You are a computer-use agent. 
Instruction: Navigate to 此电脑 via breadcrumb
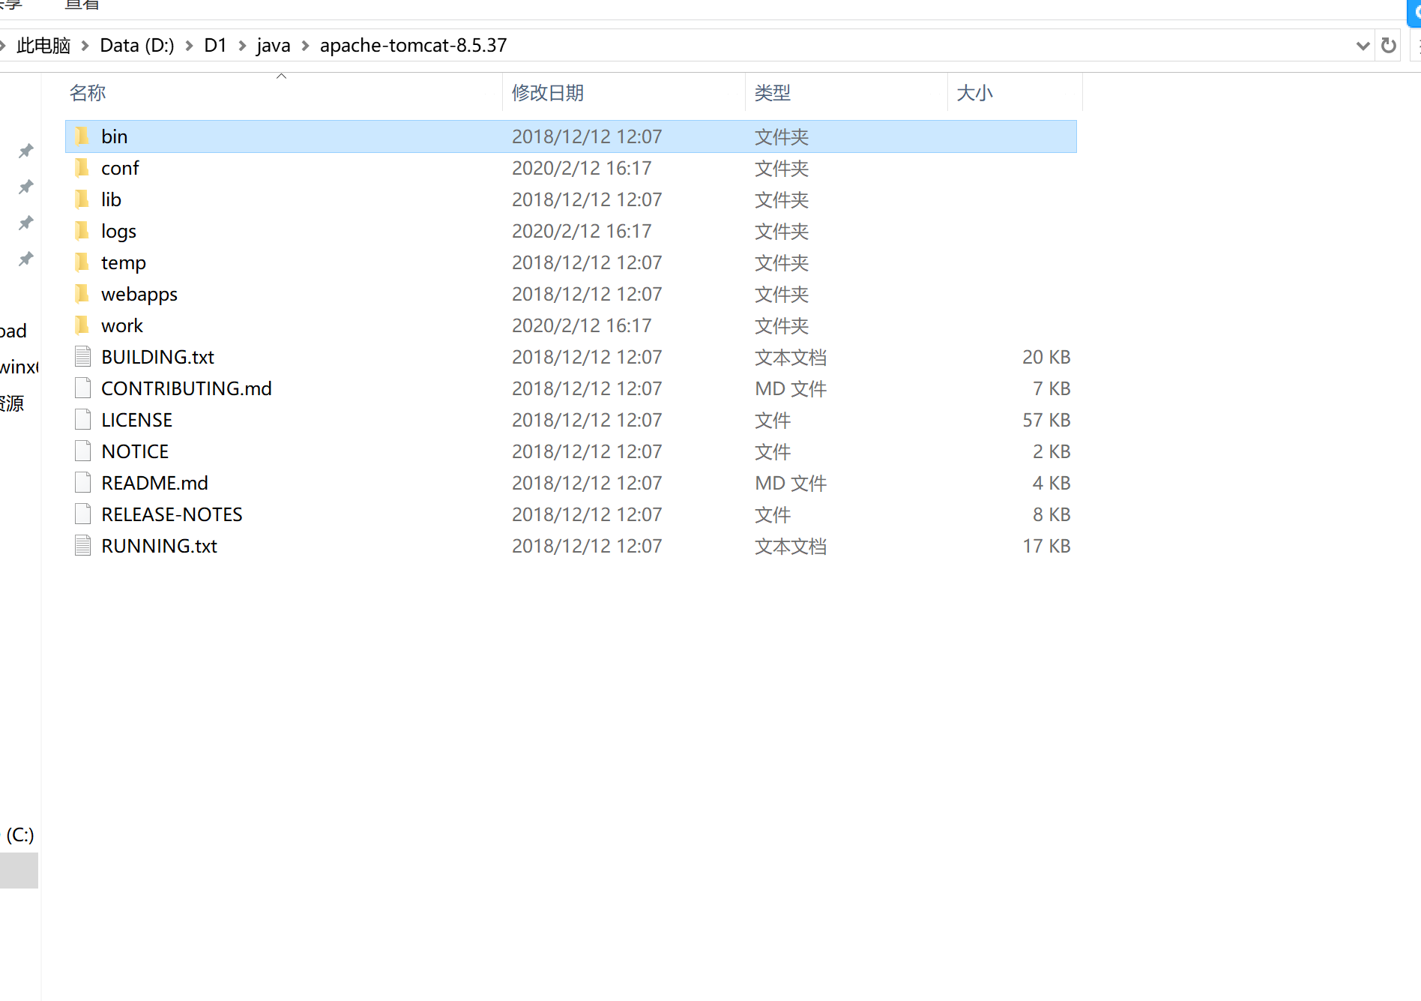[x=43, y=45]
